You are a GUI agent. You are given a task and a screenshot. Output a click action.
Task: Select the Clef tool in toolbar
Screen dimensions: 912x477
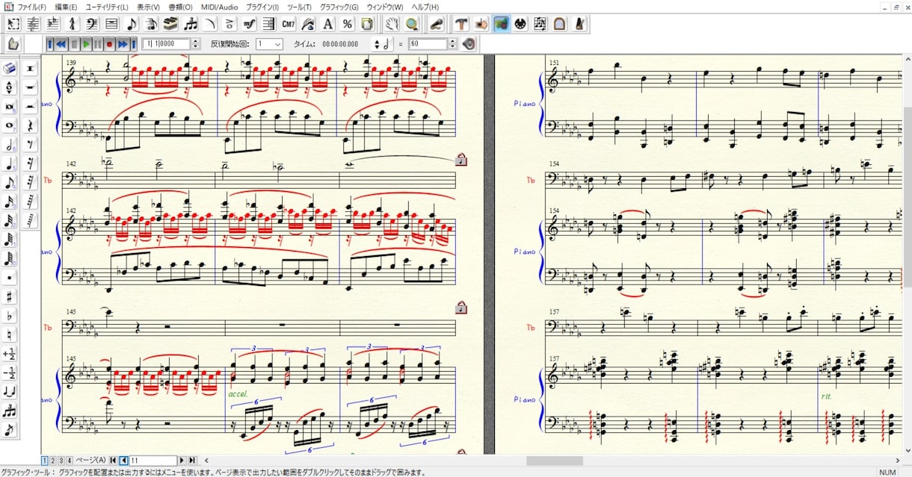92,24
